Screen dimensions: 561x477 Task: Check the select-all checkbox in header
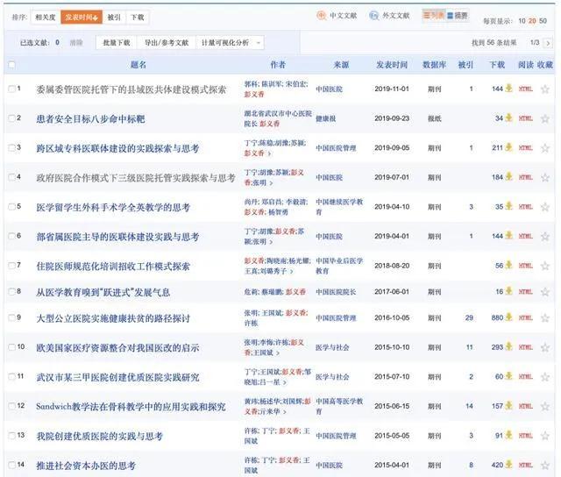click(x=11, y=65)
